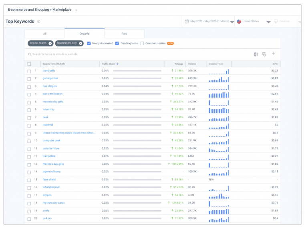Uncheck the Newly discovered checkbox
Image resolution: width=306 pixels, height=230 pixels.
click(x=89, y=43)
